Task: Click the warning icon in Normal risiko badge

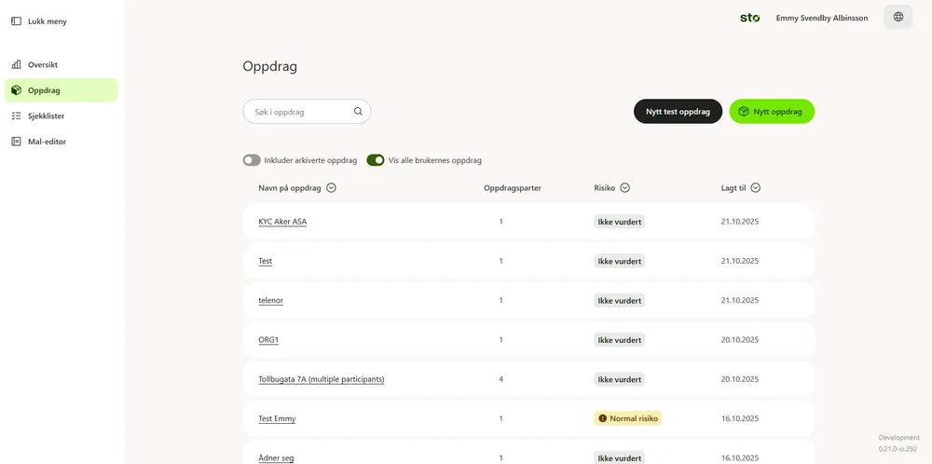Action: (x=603, y=418)
